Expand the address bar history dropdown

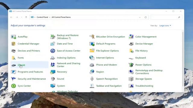[140, 17]
